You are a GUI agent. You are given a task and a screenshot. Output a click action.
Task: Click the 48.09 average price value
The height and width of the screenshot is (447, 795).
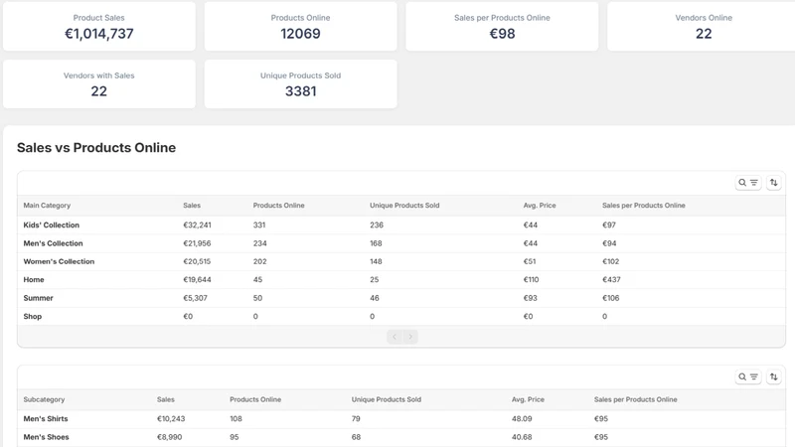click(522, 418)
